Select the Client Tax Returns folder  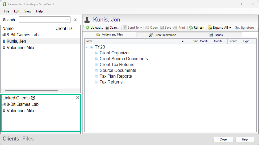(117, 64)
